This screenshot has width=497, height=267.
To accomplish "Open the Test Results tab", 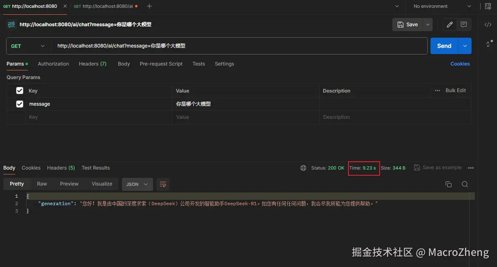I will pos(96,168).
